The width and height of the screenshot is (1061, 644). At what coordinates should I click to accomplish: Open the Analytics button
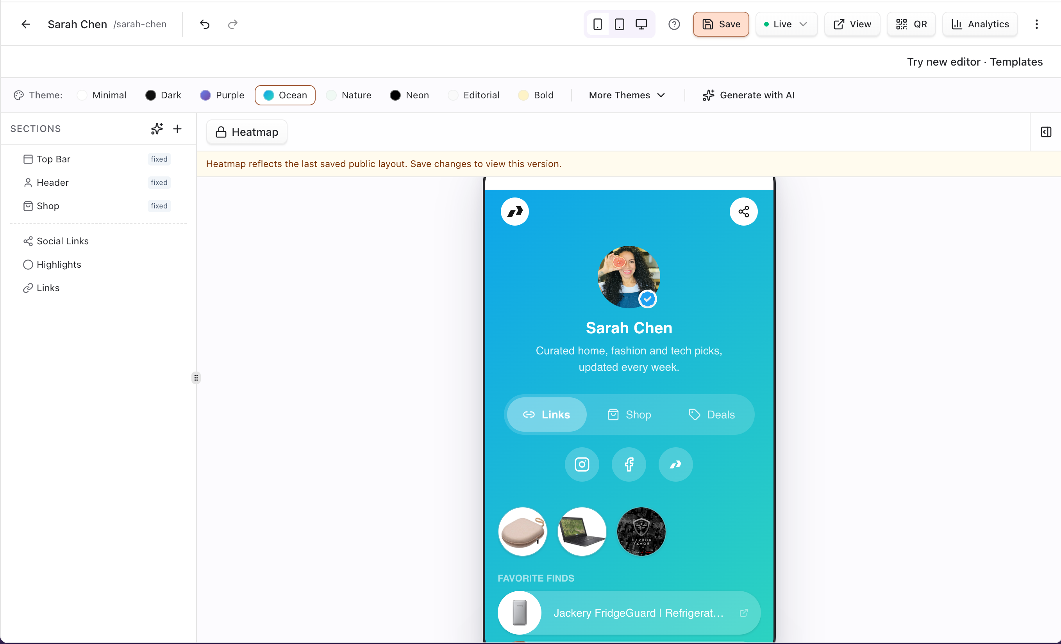(x=980, y=24)
